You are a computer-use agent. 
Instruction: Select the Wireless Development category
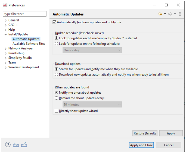pyautogui.click(x=24, y=67)
